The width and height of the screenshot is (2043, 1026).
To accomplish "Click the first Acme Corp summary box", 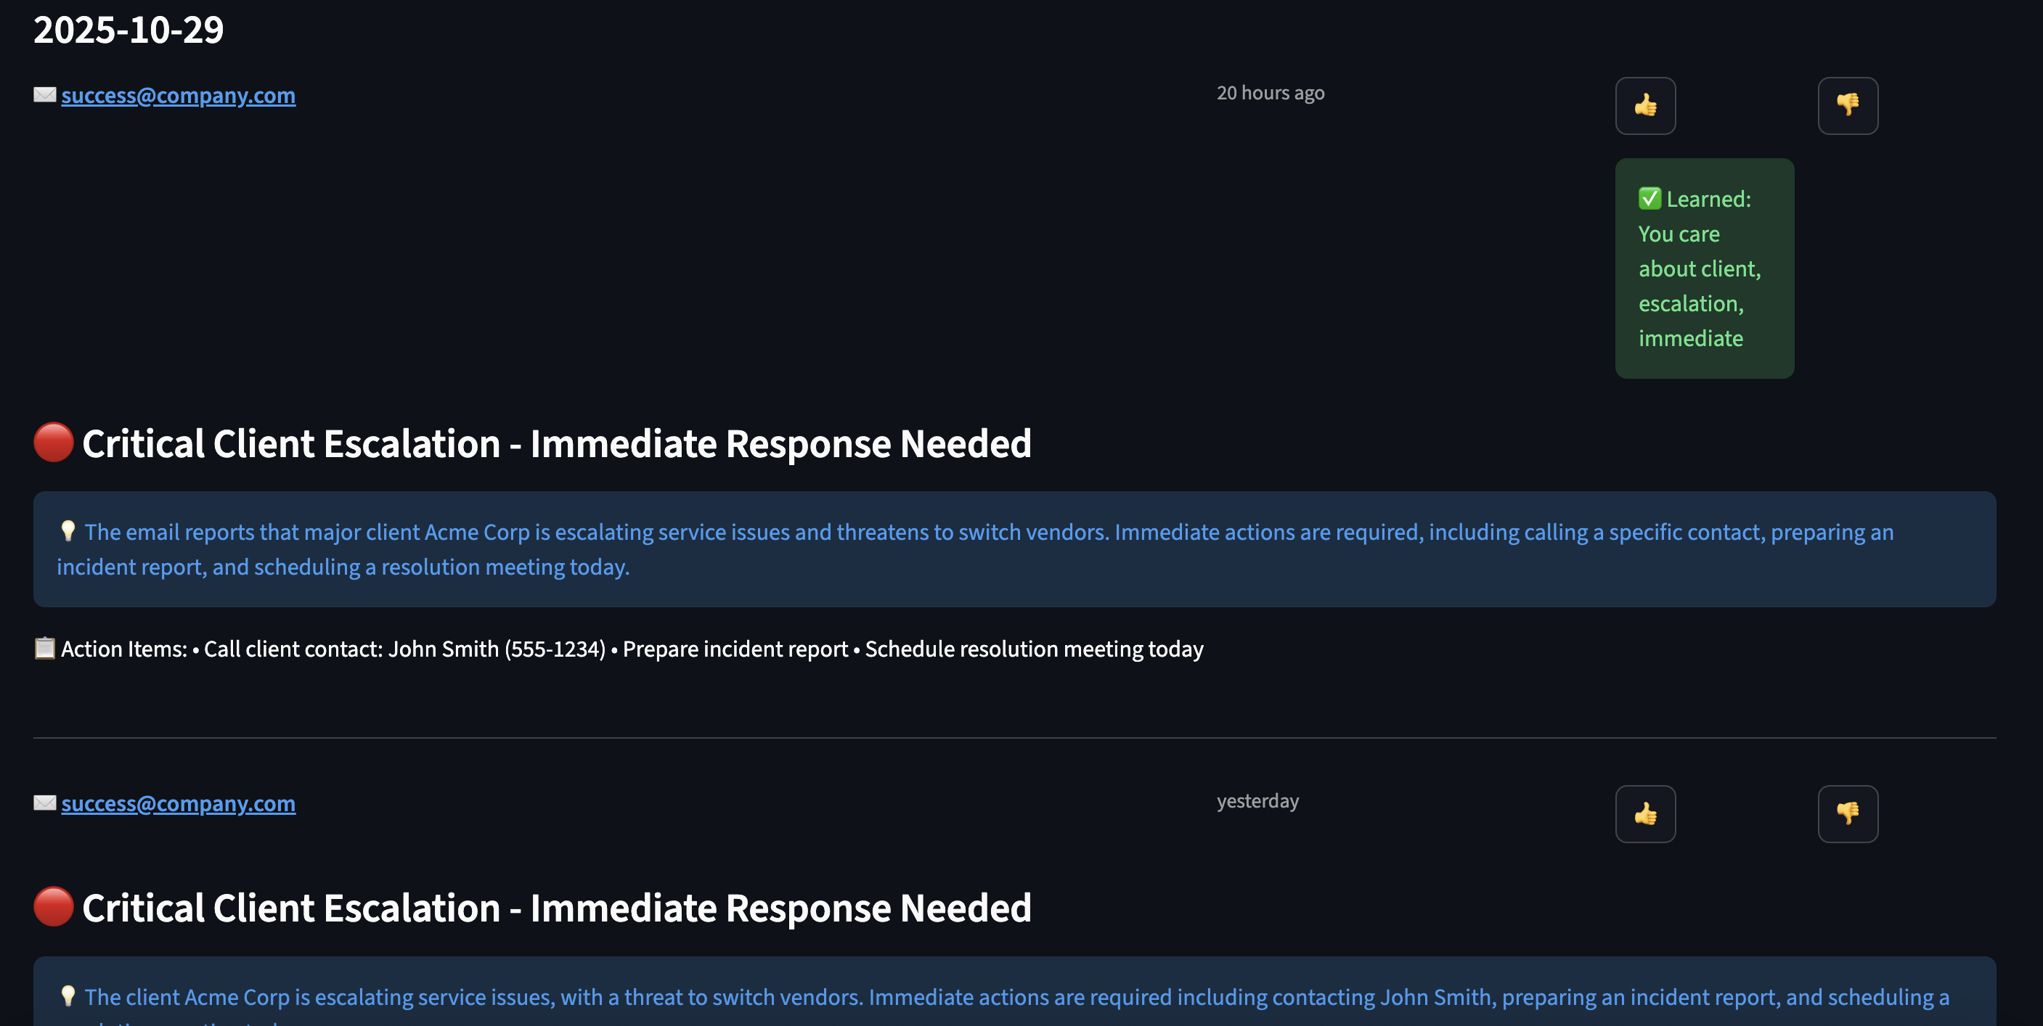I will (1014, 549).
